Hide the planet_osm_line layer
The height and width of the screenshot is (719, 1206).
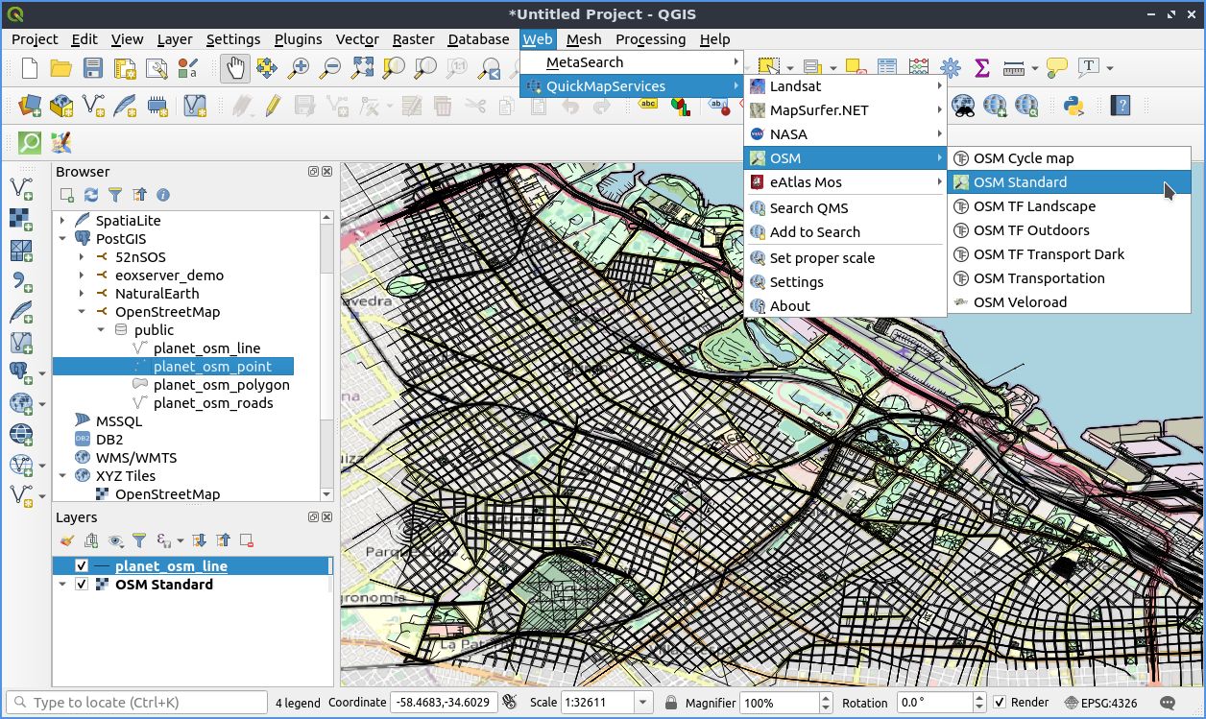pos(82,565)
